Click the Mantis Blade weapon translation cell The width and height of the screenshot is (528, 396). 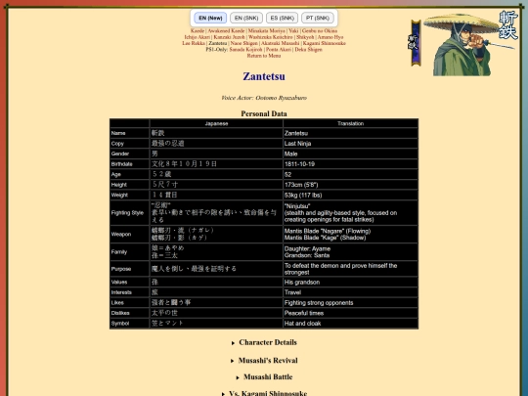pos(351,234)
